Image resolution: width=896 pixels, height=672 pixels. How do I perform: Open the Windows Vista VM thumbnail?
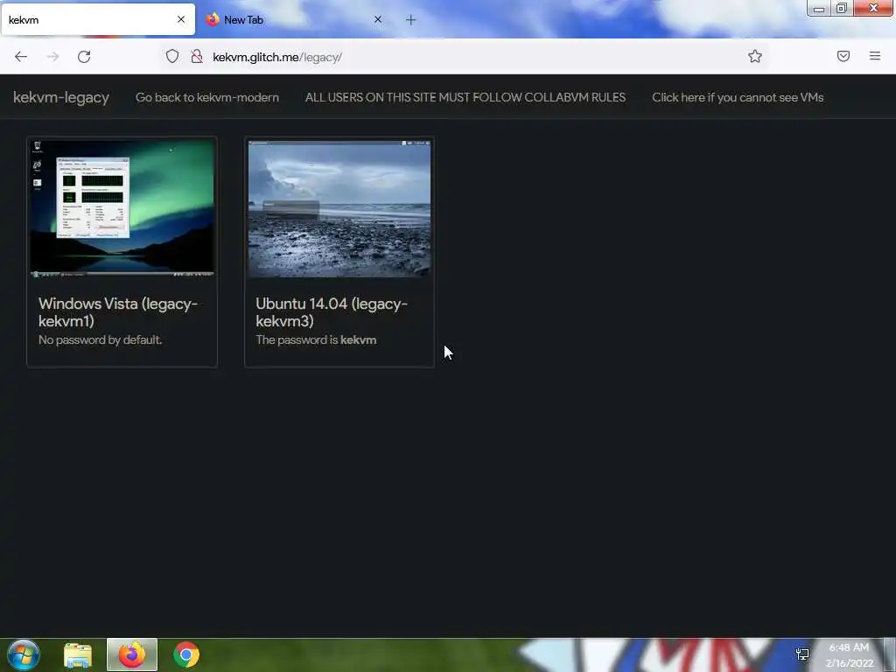point(122,208)
